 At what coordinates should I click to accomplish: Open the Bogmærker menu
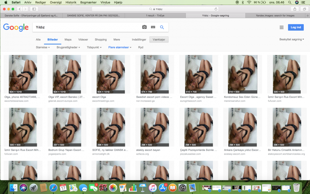(x=88, y=2)
